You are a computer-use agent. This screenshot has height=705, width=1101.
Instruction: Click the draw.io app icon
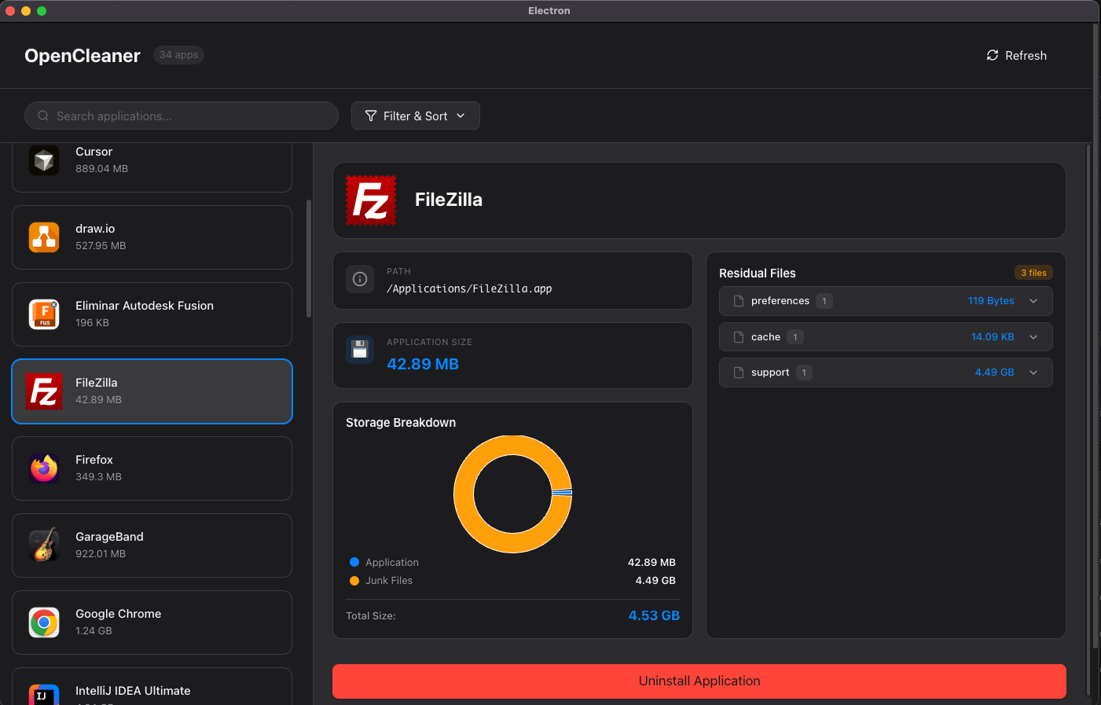tap(44, 237)
